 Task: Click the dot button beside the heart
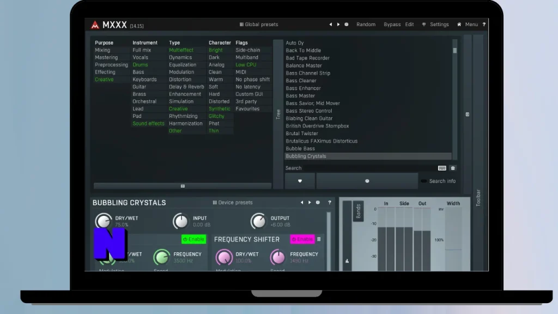coord(367,181)
